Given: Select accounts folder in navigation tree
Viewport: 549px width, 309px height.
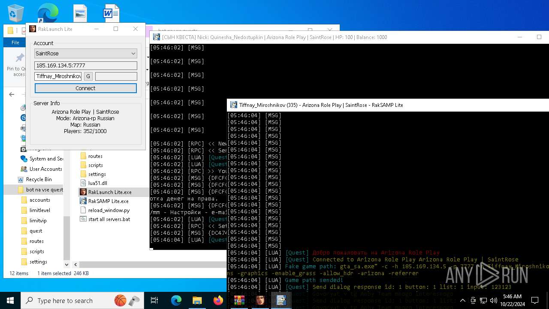Looking at the screenshot, I should (x=36, y=200).
